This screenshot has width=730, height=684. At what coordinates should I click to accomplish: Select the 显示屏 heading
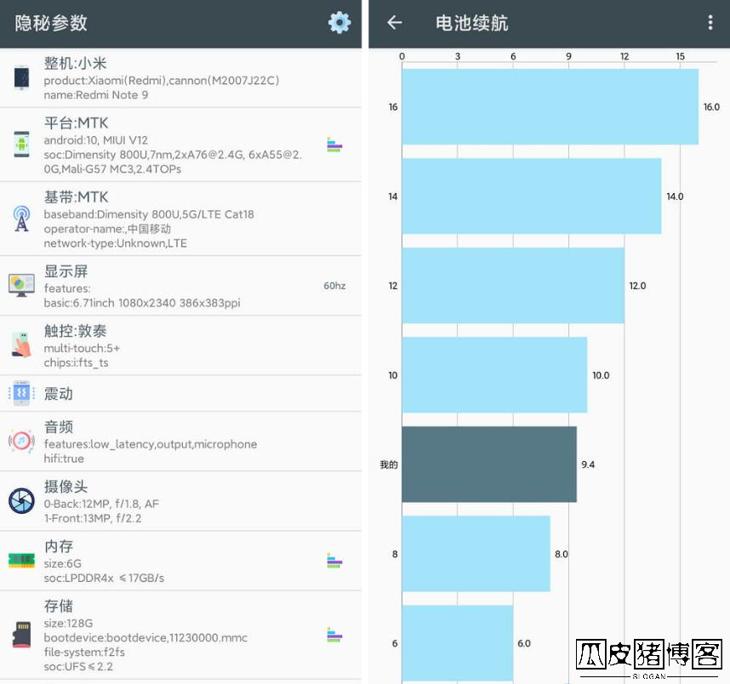(66, 271)
